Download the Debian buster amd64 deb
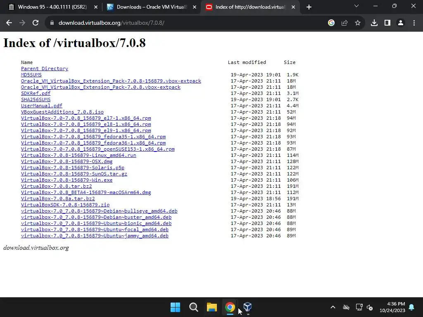The width and height of the screenshot is (423, 317). click(96, 217)
